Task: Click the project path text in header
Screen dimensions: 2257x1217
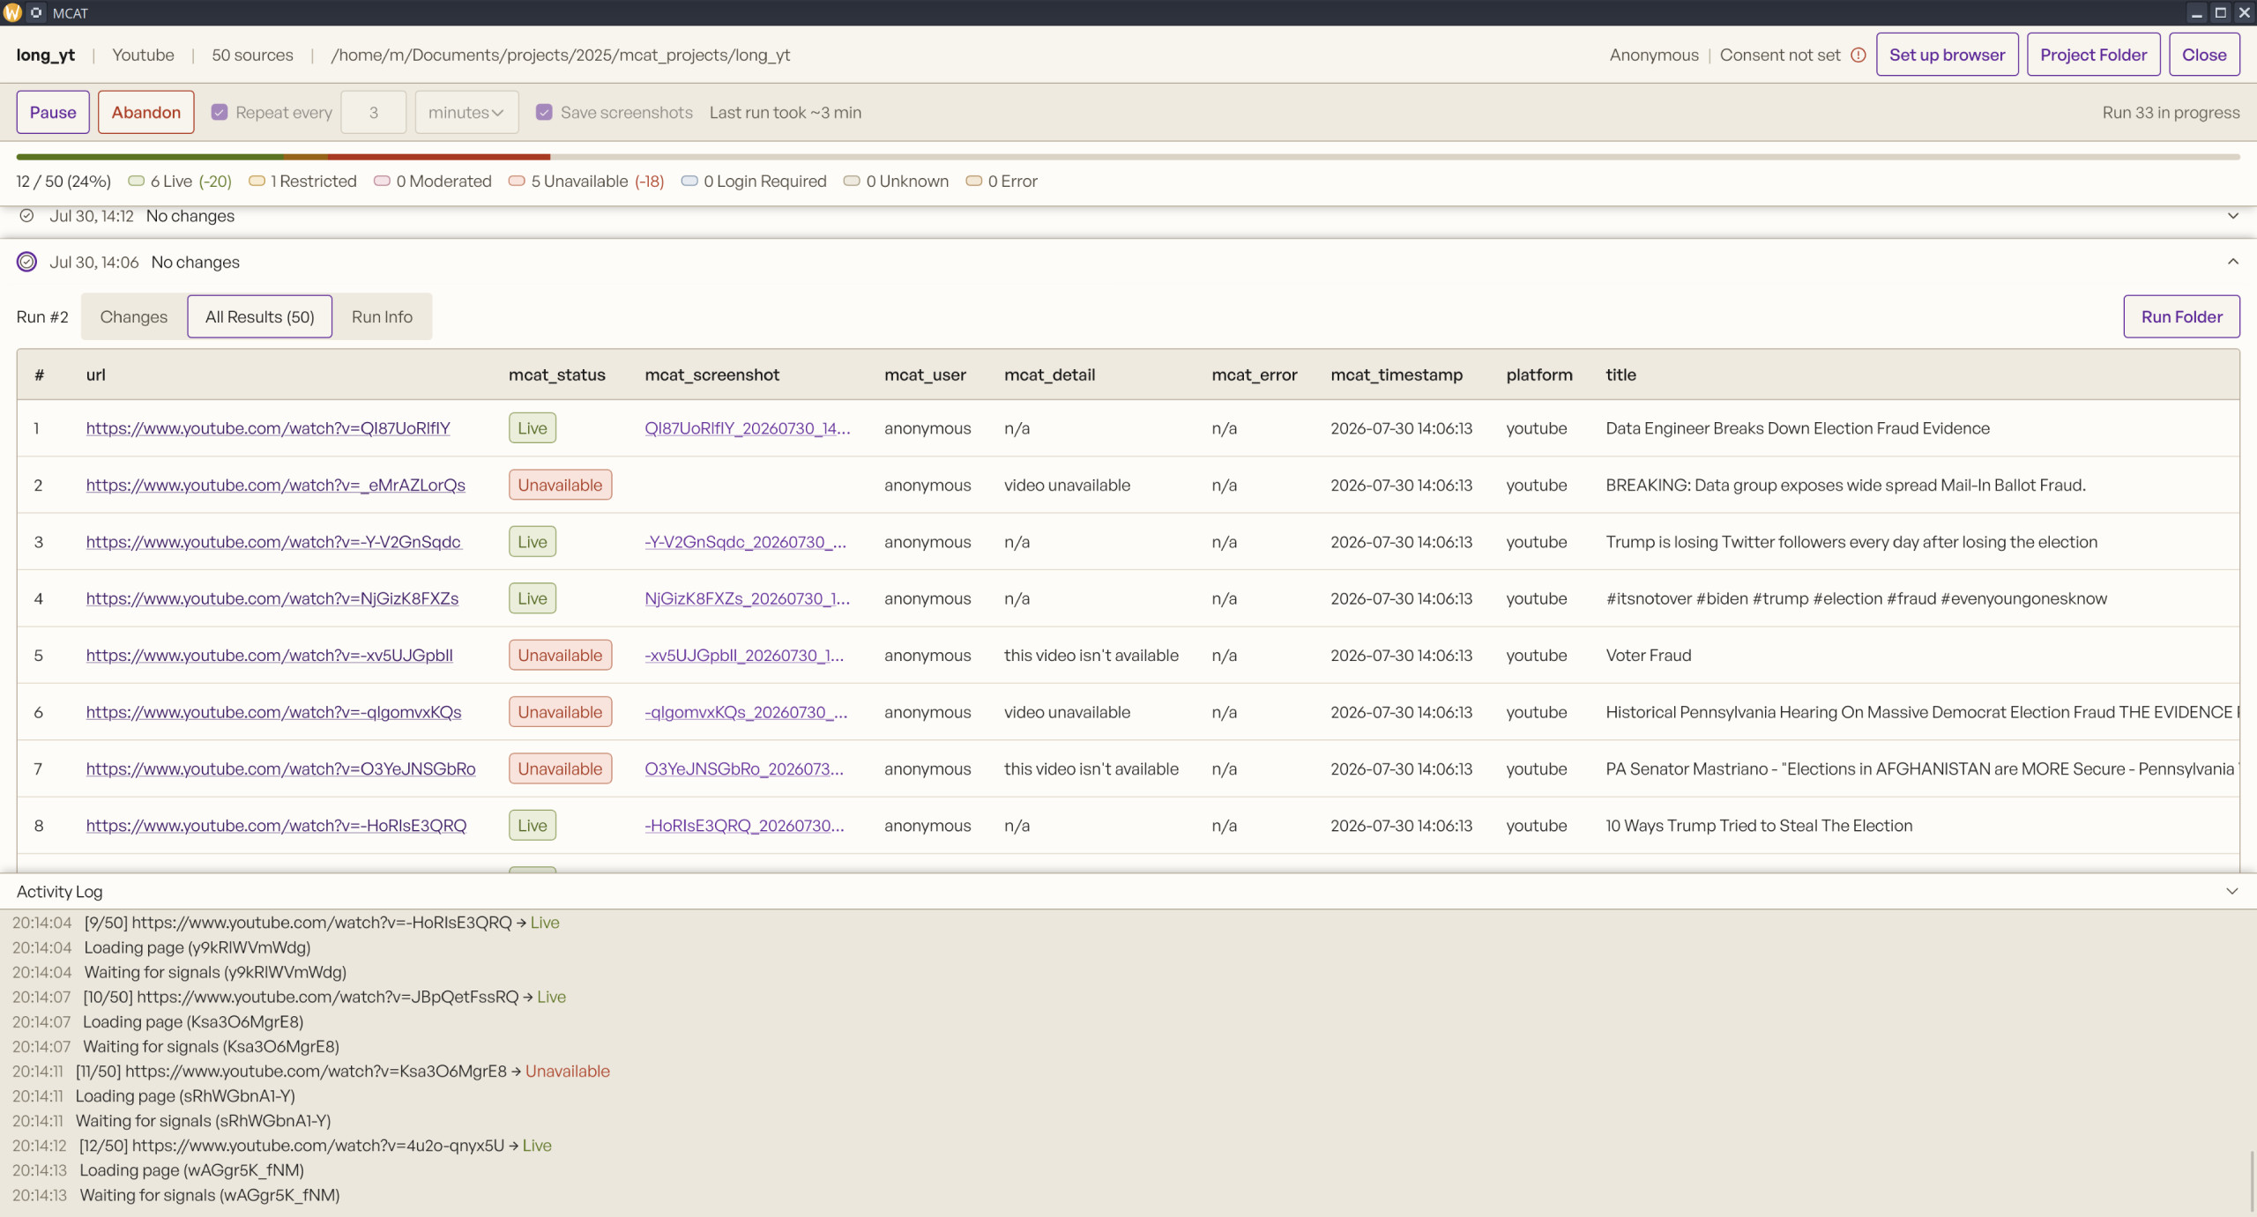Action: 560,55
